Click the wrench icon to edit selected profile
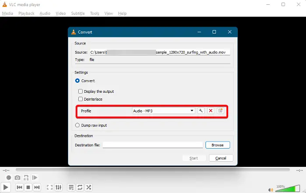This screenshot has width=306, height=193. click(x=201, y=111)
